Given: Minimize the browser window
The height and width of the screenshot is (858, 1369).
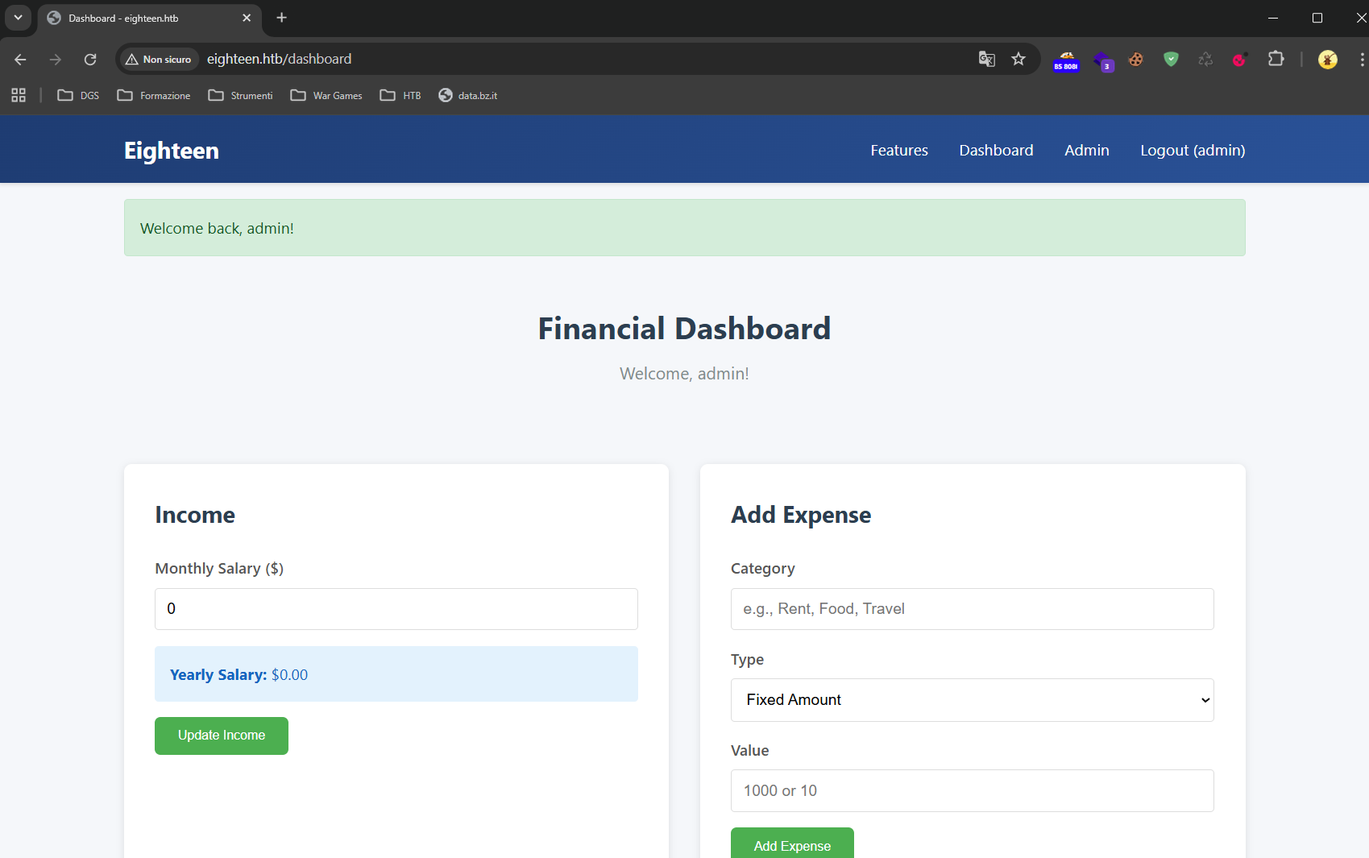Looking at the screenshot, I should [1273, 18].
